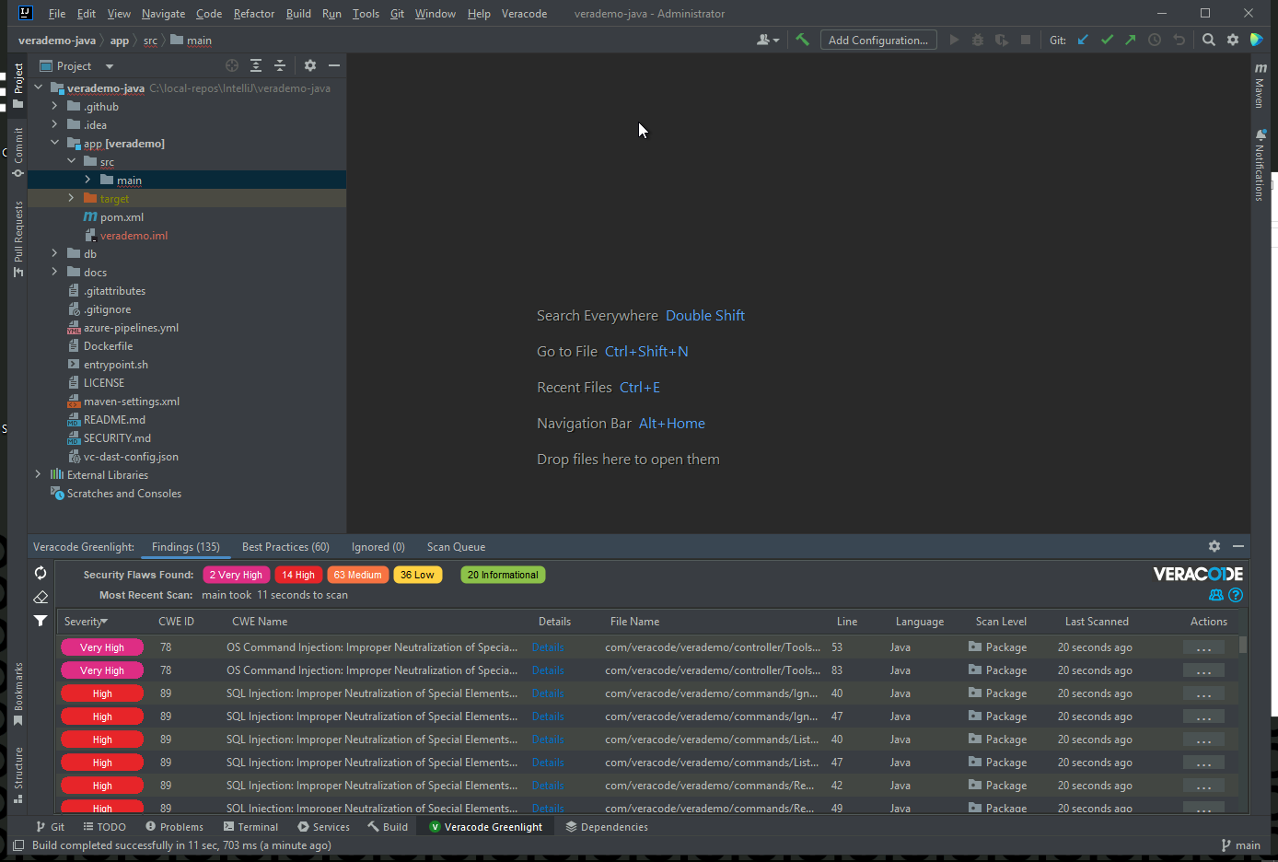This screenshot has width=1278, height=862.
Task: Click the Git Push arrow icon
Action: pos(1131,40)
